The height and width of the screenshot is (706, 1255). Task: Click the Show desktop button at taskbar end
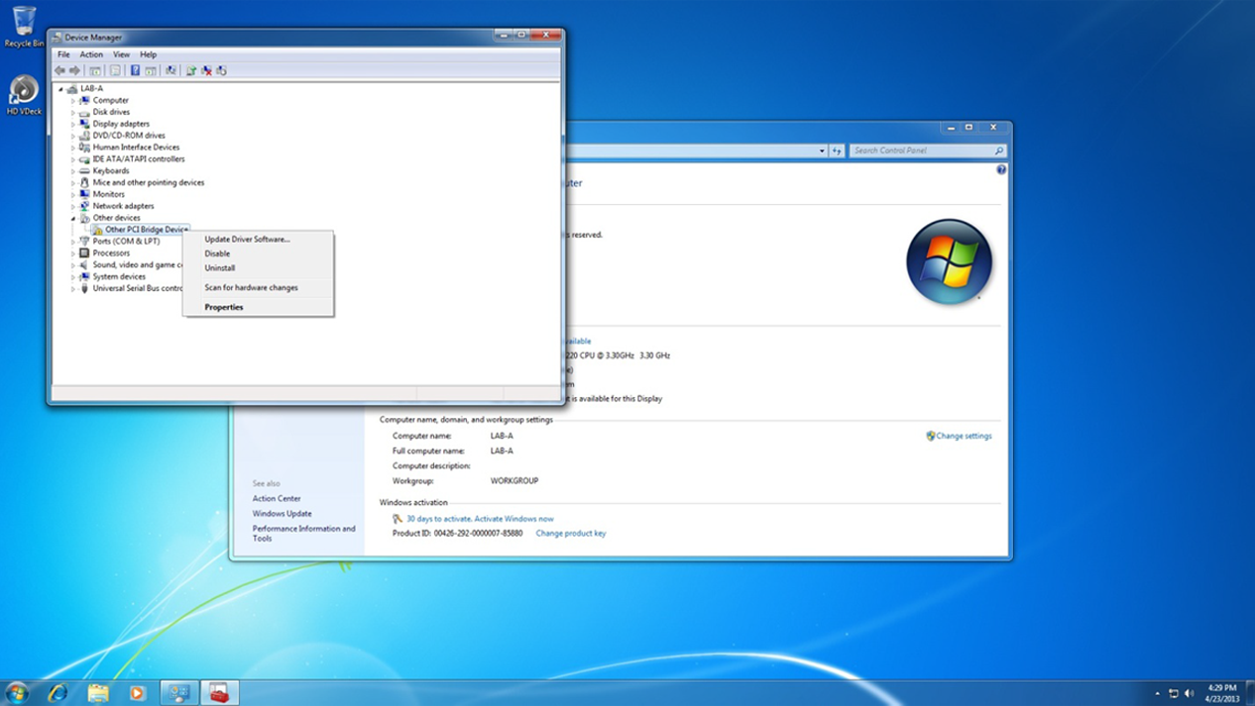1250,693
